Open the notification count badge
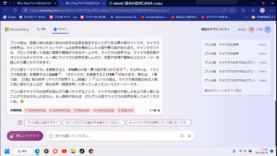The image size is (277, 156). (x=272, y=151)
